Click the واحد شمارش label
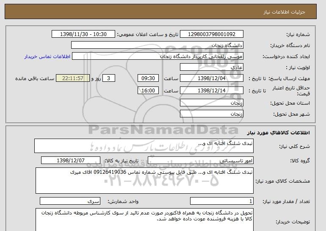 pyautogui.click(x=123, y=201)
